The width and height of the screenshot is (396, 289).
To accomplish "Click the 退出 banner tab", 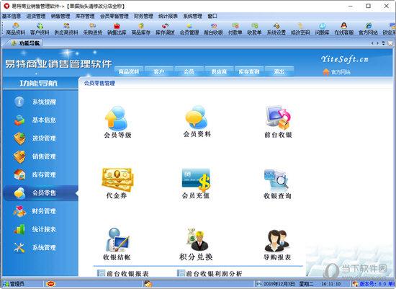I will 279,71.
